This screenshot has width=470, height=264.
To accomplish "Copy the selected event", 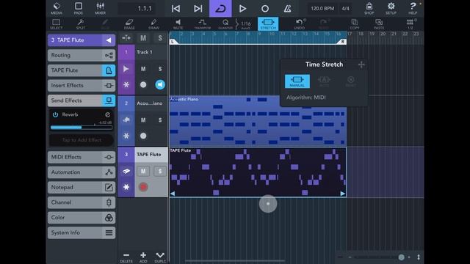I will point(354,24).
